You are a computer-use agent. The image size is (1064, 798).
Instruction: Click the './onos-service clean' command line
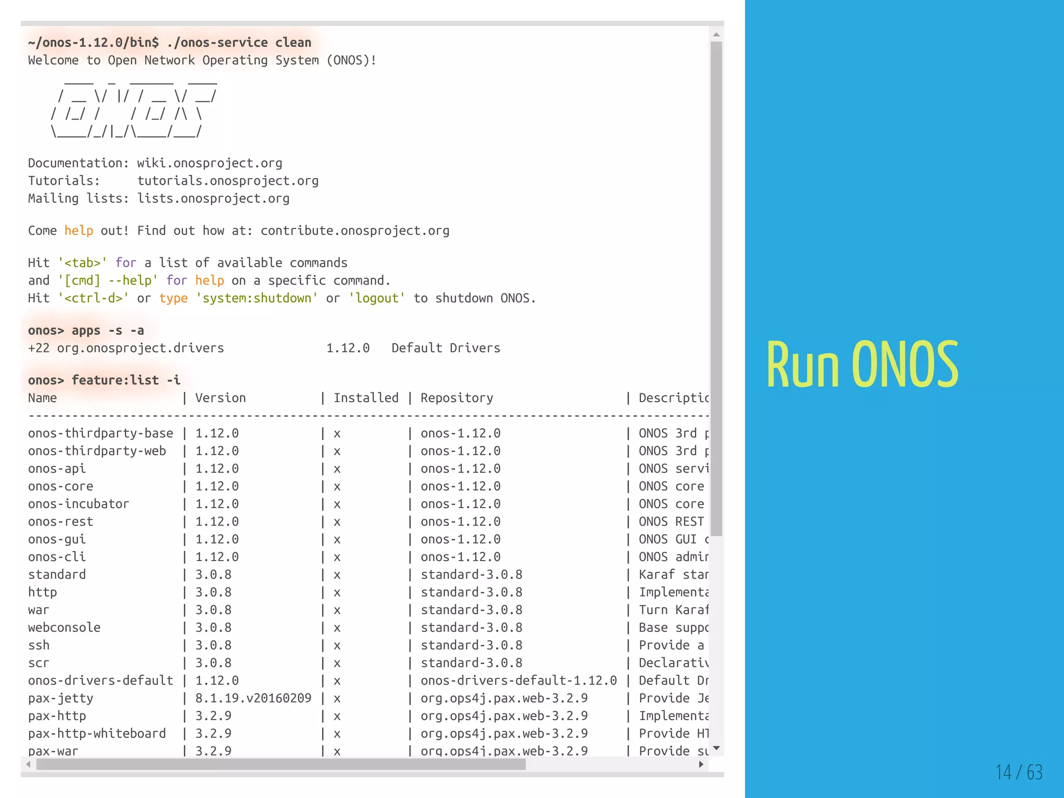pyautogui.click(x=170, y=43)
